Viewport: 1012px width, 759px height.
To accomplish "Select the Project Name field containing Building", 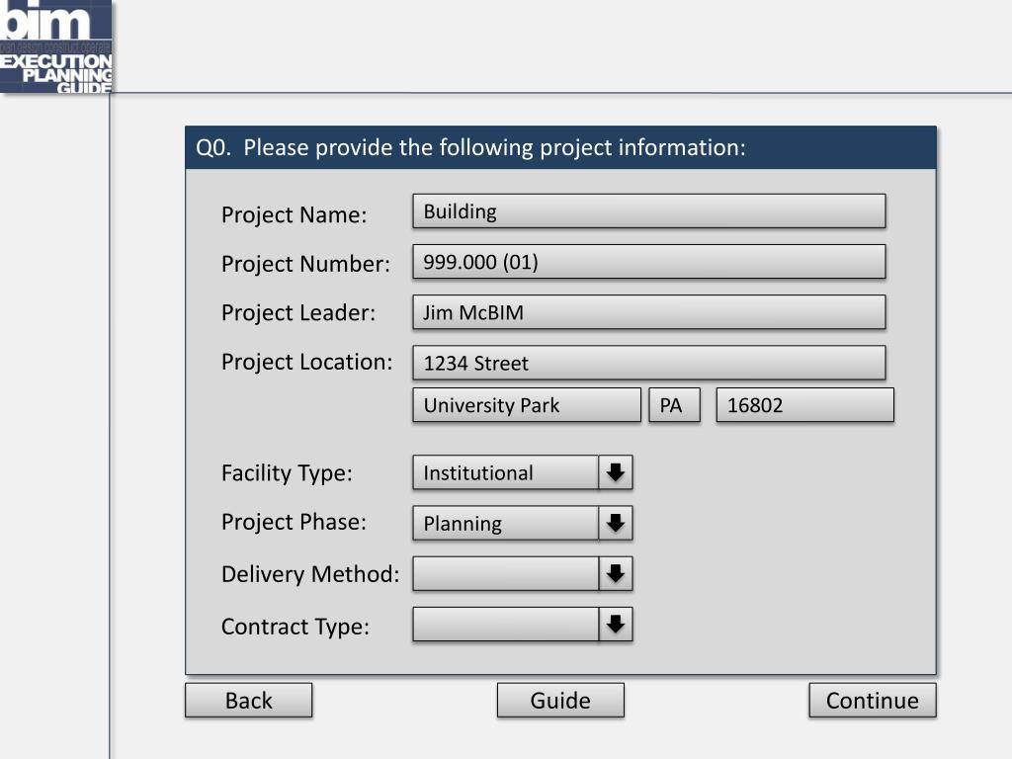I will coord(648,211).
